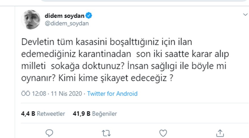The height and width of the screenshot is (138, 249).
Task: View the Retweetler list
Action: [51, 114]
